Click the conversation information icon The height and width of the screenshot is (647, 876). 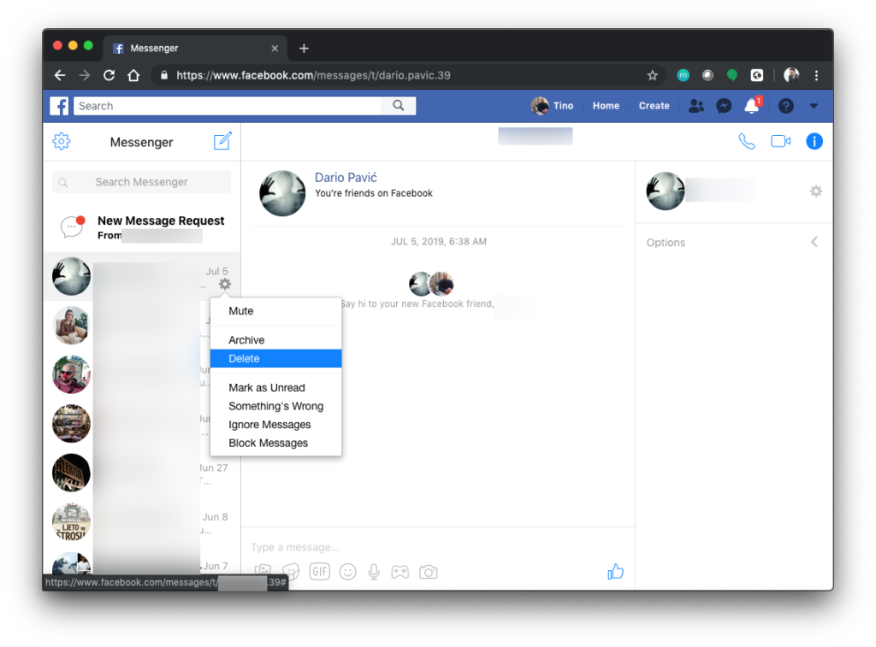tap(814, 142)
